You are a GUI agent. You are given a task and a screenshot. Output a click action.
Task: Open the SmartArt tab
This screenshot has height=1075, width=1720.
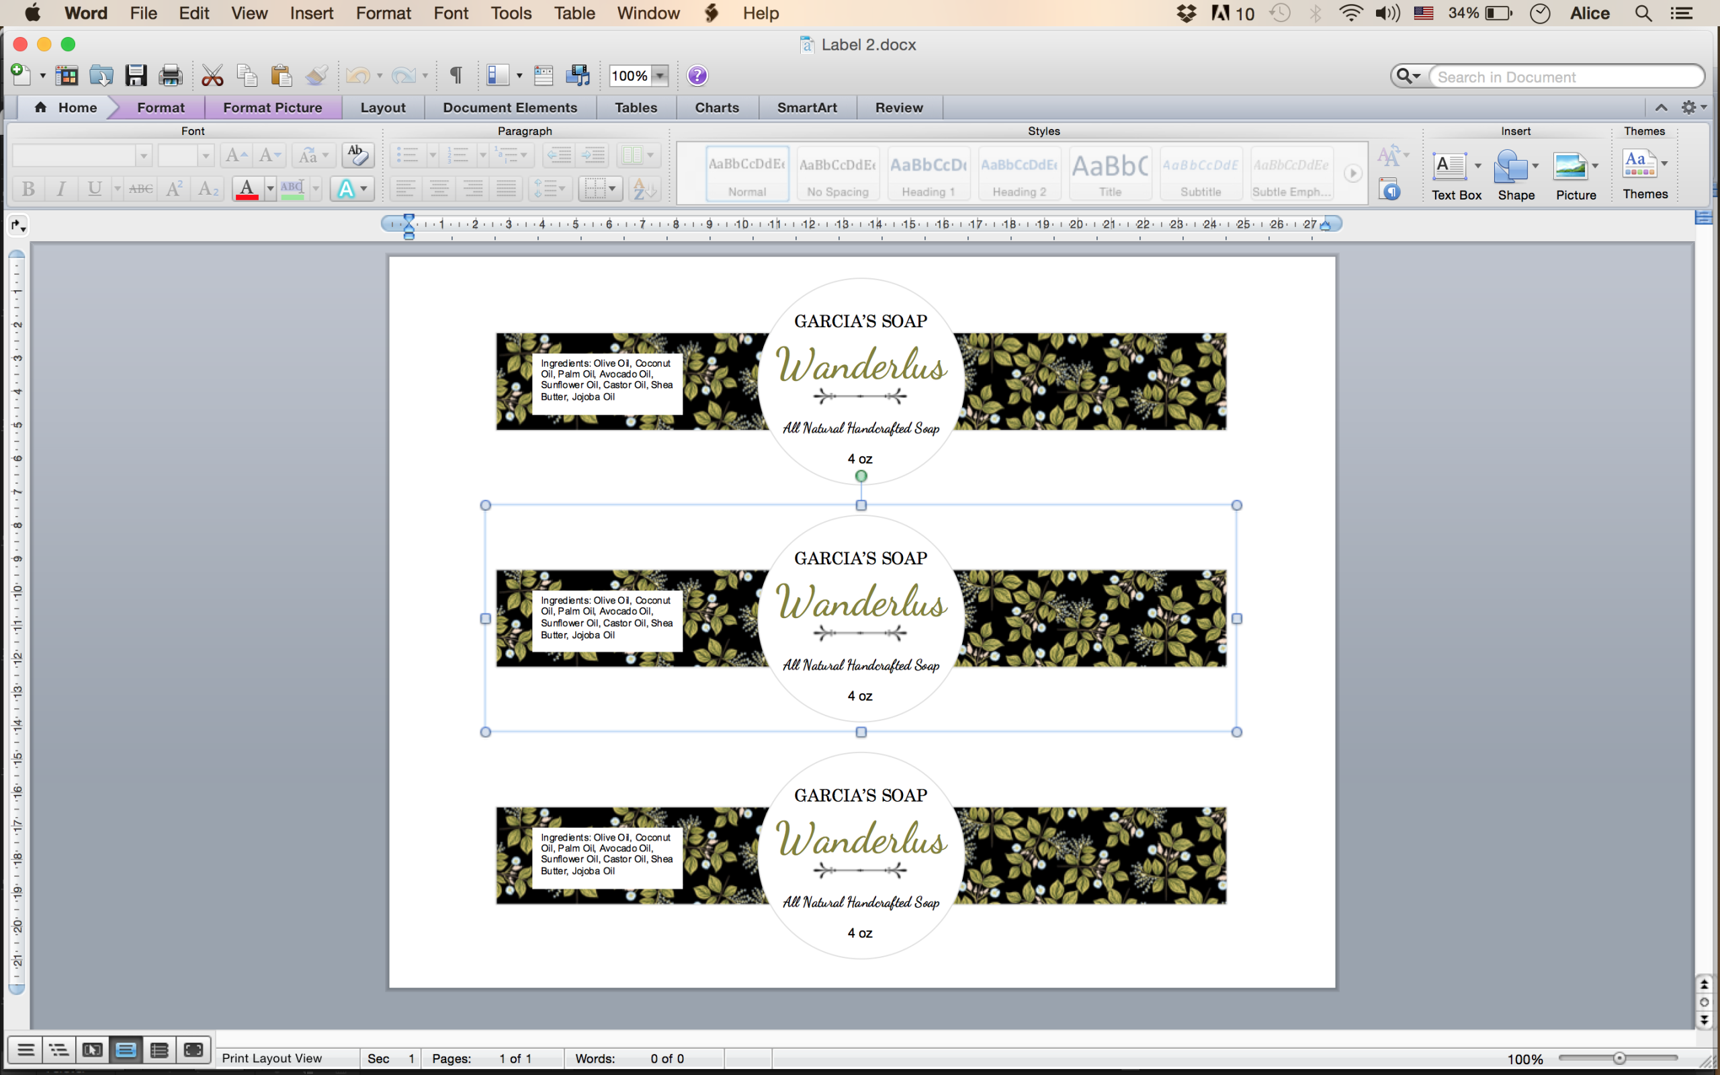click(807, 107)
